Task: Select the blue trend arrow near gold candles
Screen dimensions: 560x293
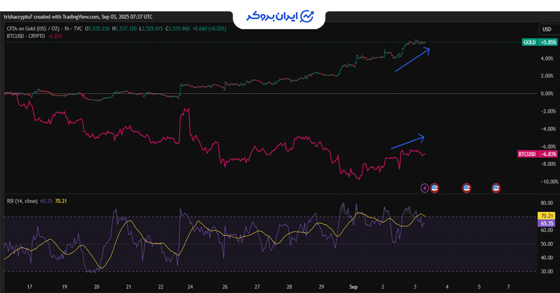Action: point(412,60)
